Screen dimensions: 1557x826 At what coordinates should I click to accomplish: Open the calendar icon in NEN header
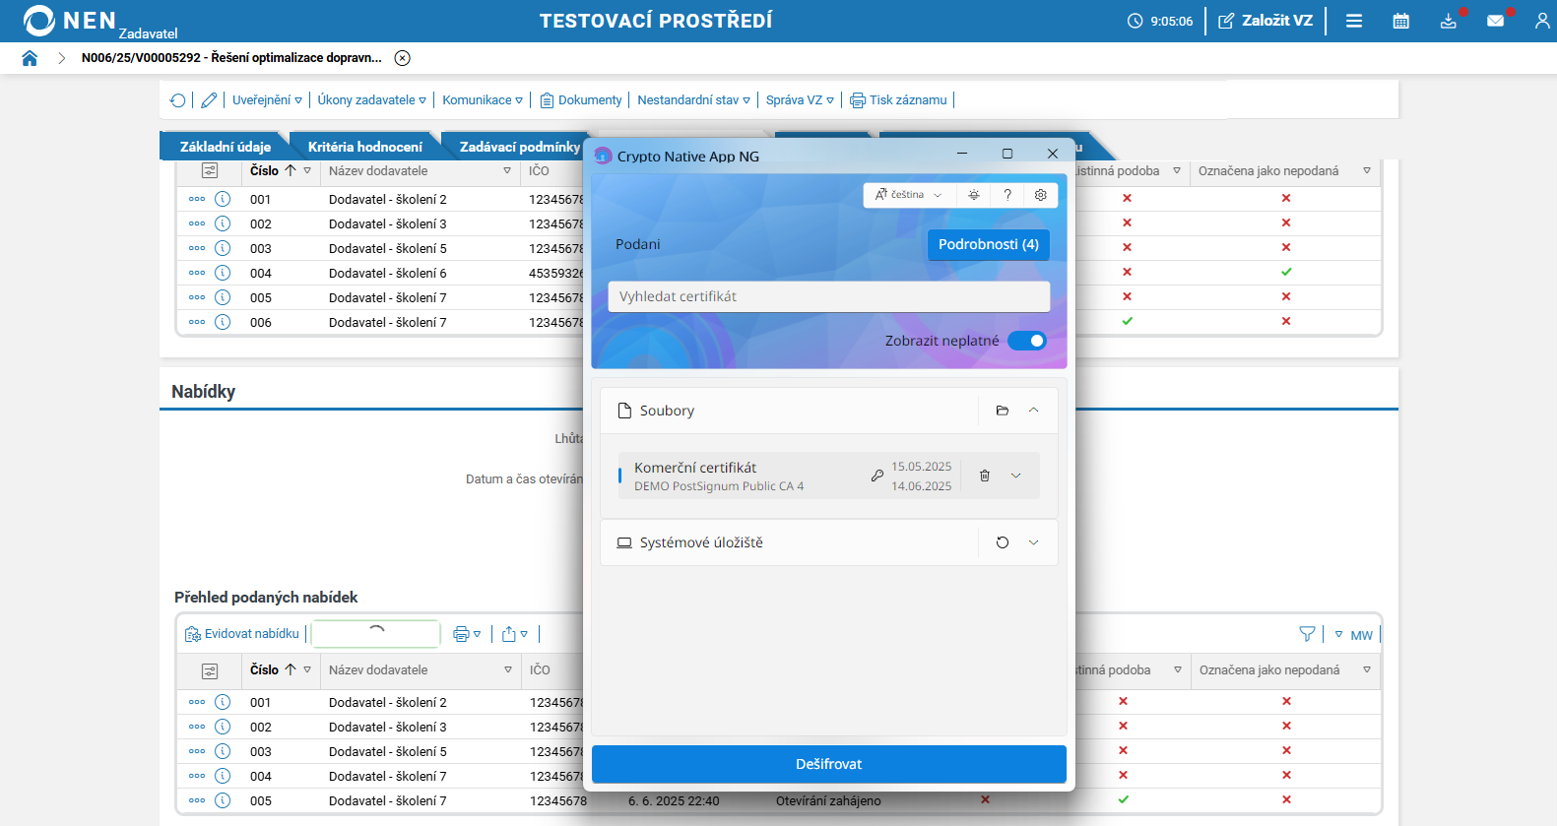pos(1400,21)
